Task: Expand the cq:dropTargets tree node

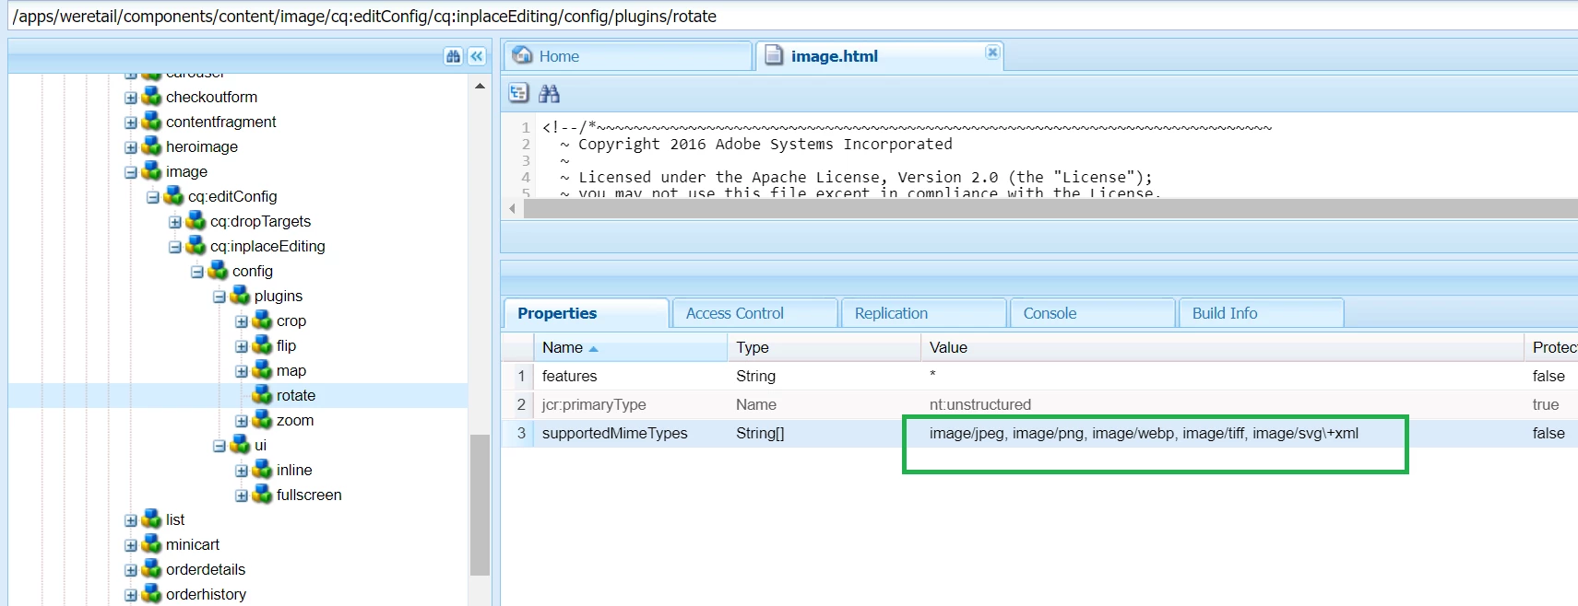Action: click(175, 222)
